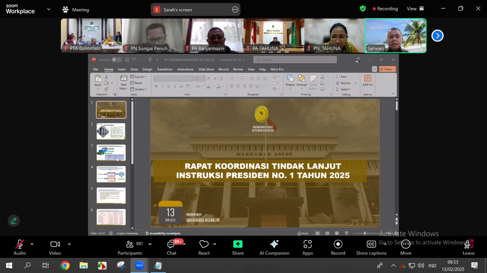Open the Zoom Workplace dropdown chevron
The image size is (487, 273).
48,9
